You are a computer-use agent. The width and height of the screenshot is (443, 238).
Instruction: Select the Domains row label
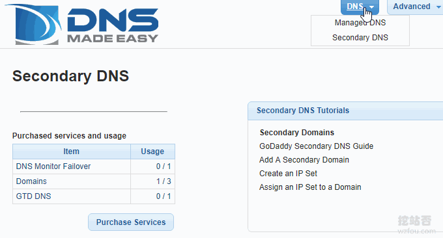click(31, 181)
